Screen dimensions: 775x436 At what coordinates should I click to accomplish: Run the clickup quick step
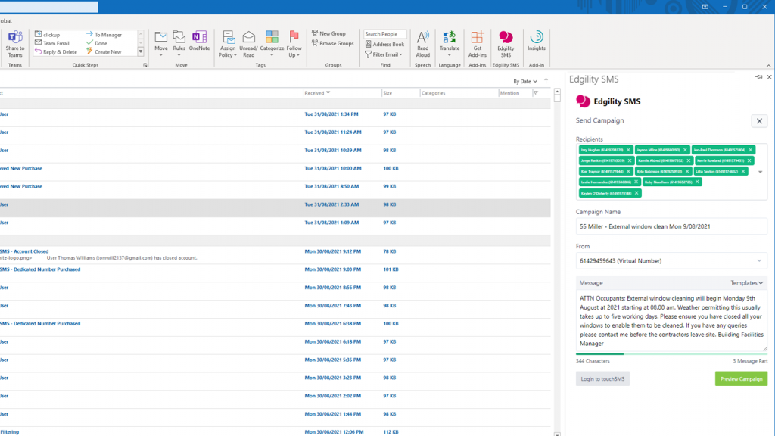pyautogui.click(x=48, y=35)
